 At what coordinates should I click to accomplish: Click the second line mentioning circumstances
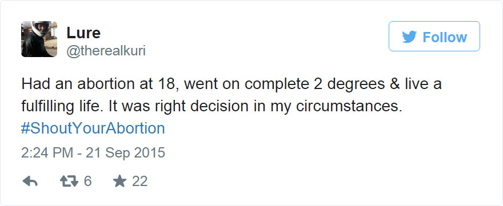[x=211, y=106]
